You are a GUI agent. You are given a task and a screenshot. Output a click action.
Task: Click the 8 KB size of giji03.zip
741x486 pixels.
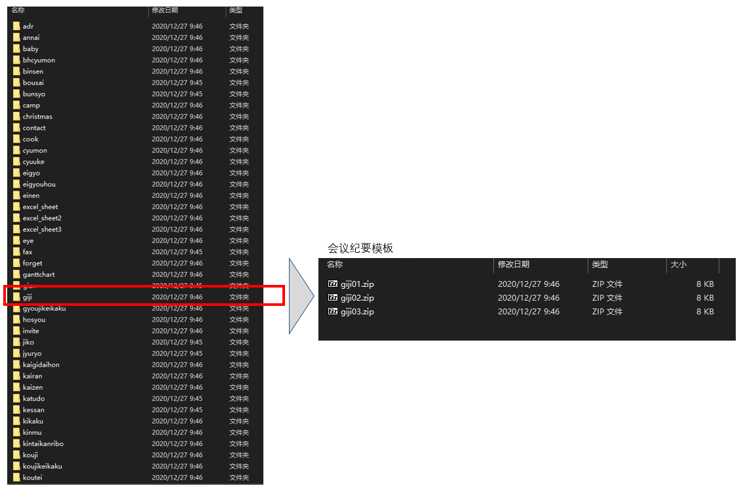(x=704, y=312)
